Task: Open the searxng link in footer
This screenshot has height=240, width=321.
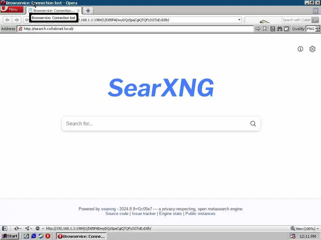Action: point(108,209)
